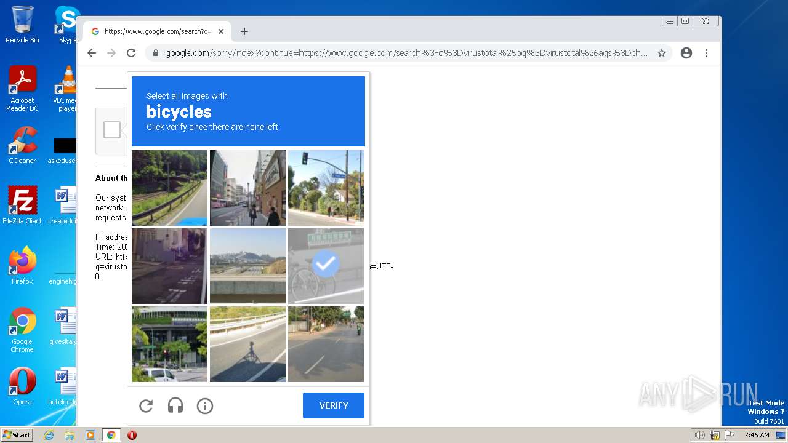The width and height of the screenshot is (788, 443).
Task: Open volume control in system tray
Action: tap(699, 435)
